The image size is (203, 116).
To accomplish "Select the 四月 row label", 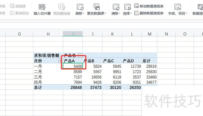I will point(48,82).
